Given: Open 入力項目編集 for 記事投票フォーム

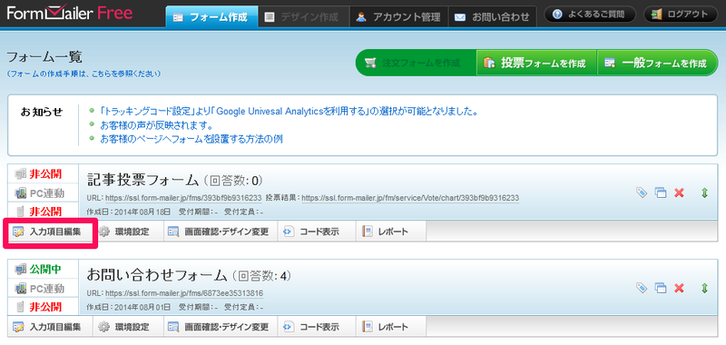Looking at the screenshot, I should click(x=51, y=232).
